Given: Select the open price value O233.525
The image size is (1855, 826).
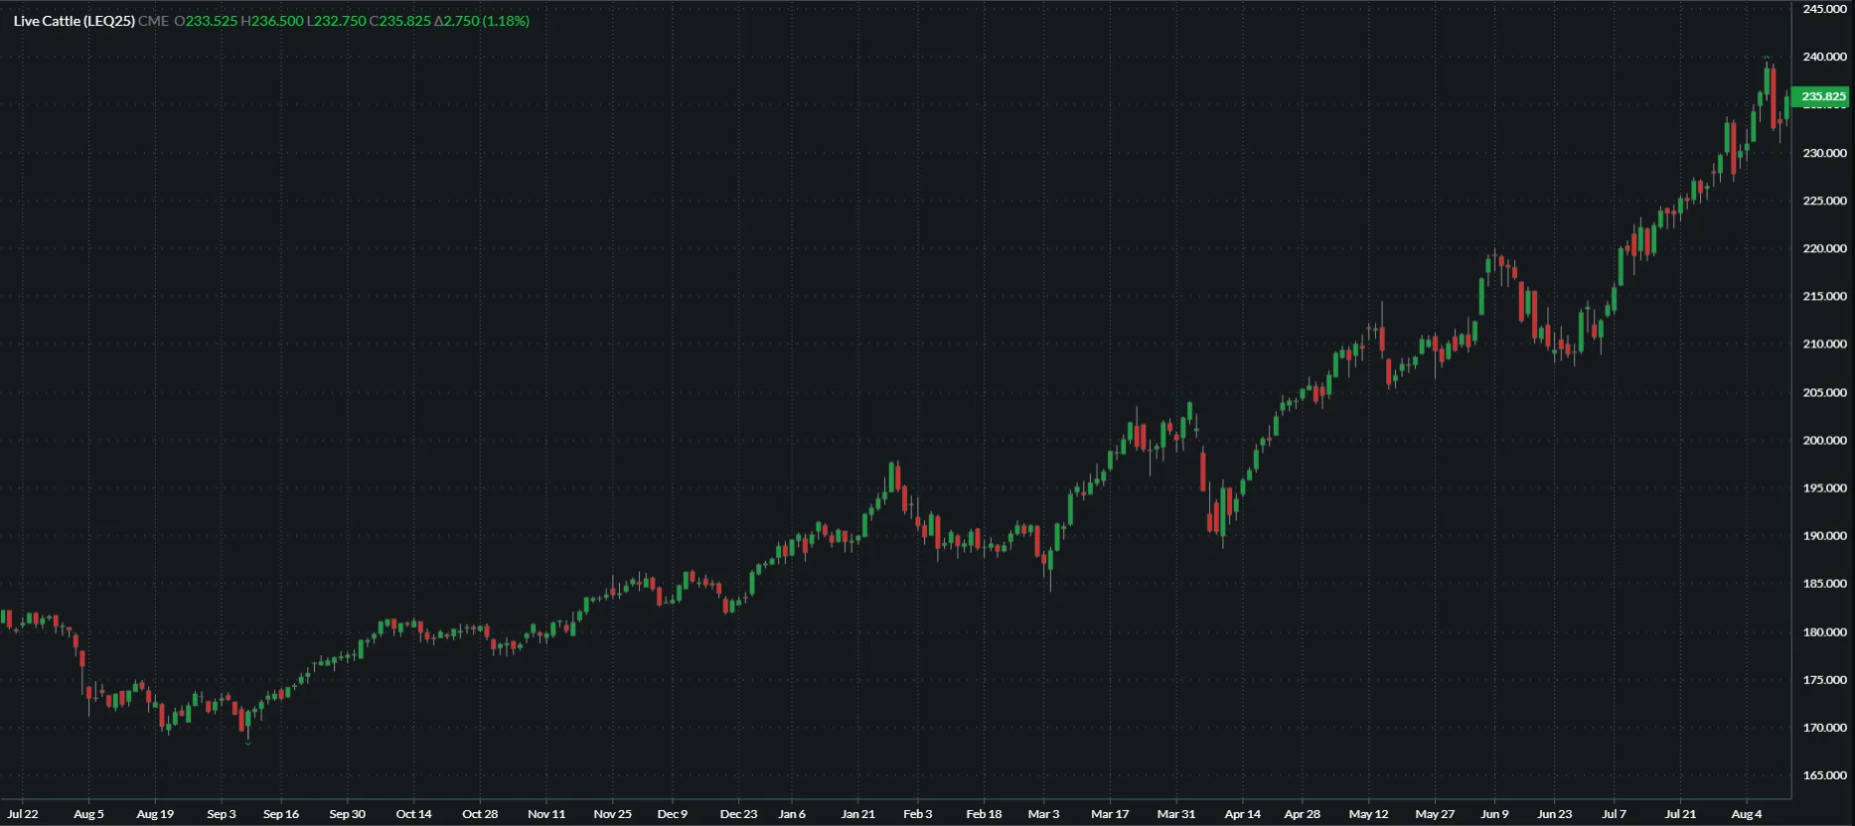Looking at the screenshot, I should 206,21.
